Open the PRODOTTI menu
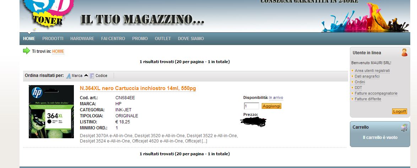The height and width of the screenshot is (168, 417). tap(53, 39)
